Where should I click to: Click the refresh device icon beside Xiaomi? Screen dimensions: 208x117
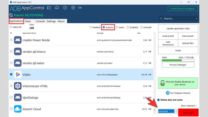point(11,15)
